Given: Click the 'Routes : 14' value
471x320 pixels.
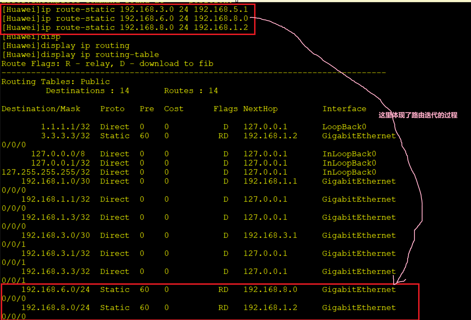Looking at the screenshot, I should 191,91.
